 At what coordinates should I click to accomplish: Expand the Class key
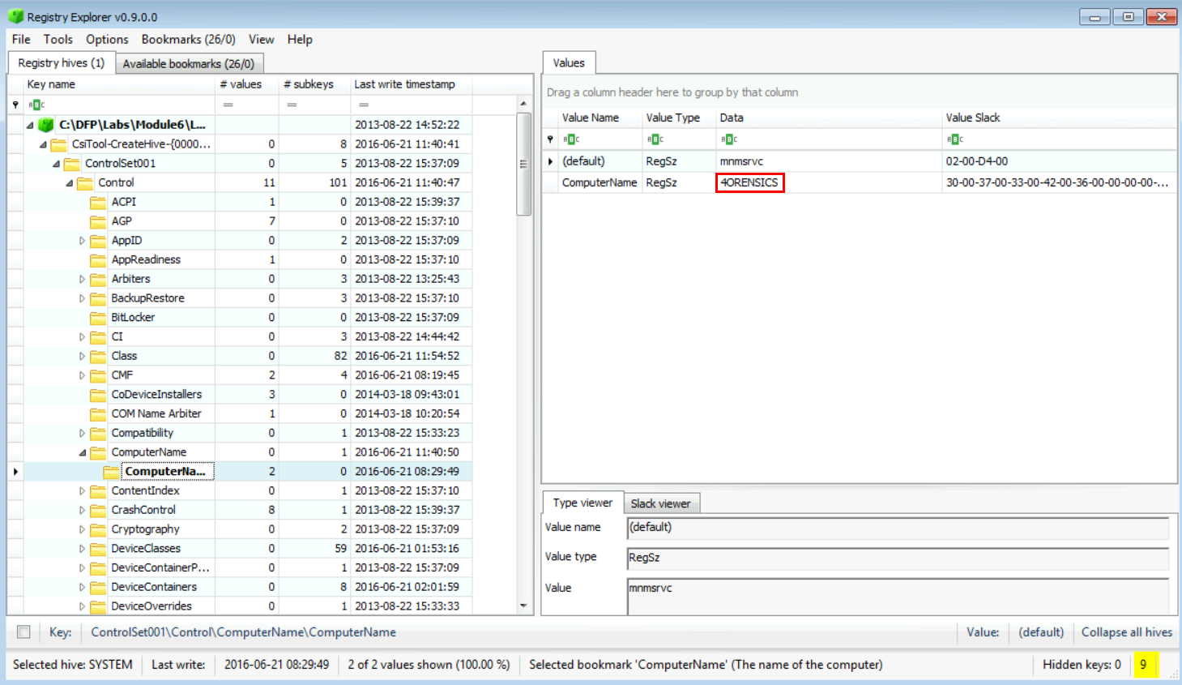coord(82,356)
